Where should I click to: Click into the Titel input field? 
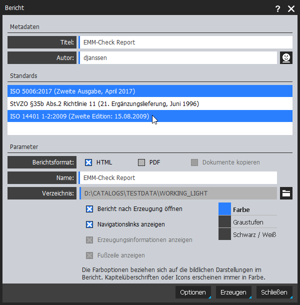[x=186, y=42]
